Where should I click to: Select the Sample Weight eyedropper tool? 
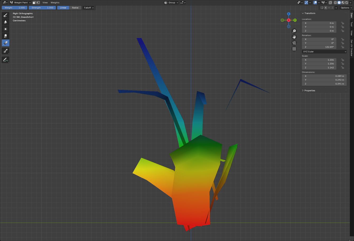(x=5, y=51)
